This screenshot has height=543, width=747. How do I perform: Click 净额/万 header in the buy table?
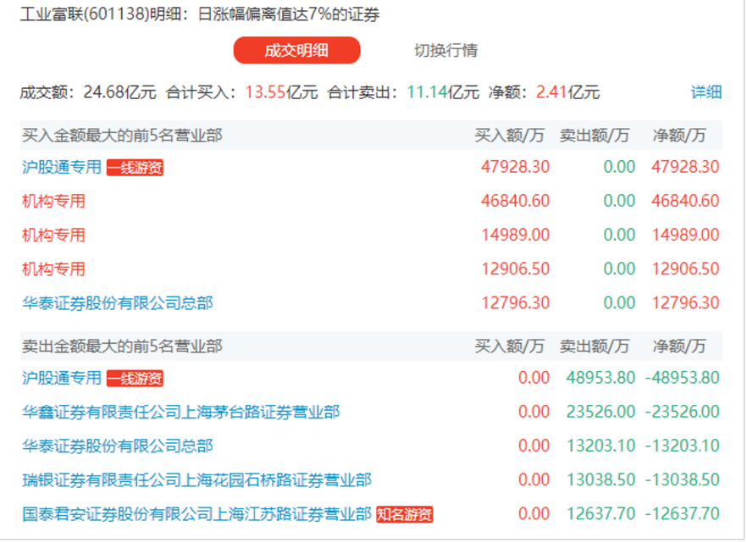click(679, 136)
